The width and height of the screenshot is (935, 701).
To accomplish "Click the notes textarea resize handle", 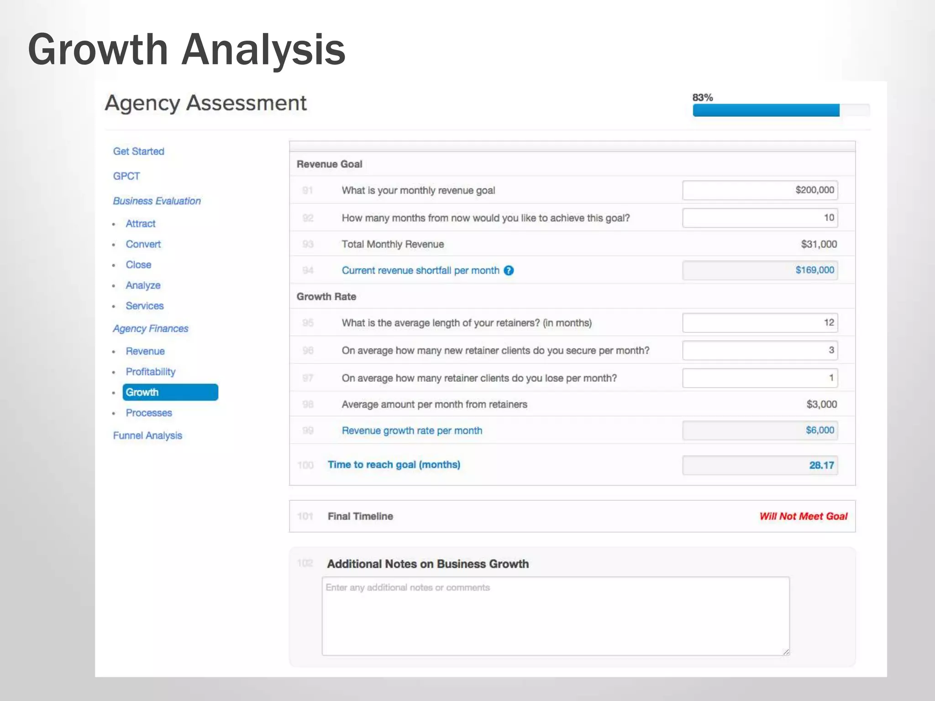I will pyautogui.click(x=786, y=652).
